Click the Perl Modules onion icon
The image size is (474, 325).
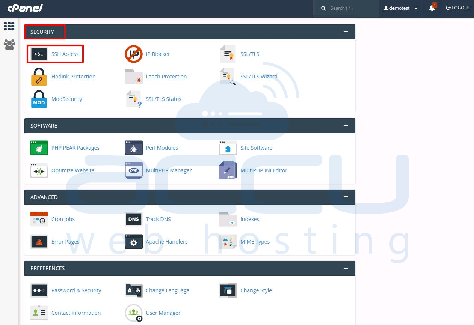point(134,148)
